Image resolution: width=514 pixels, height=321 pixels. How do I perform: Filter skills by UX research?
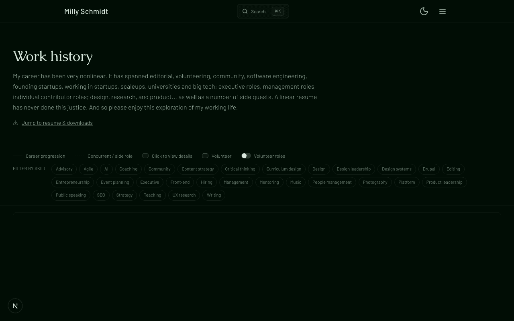(x=184, y=195)
